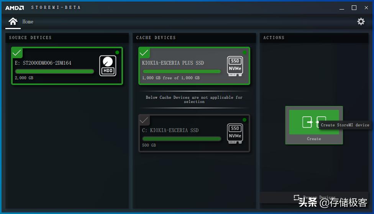
Task: Click the Rescan Devices button
Action: [315, 197]
